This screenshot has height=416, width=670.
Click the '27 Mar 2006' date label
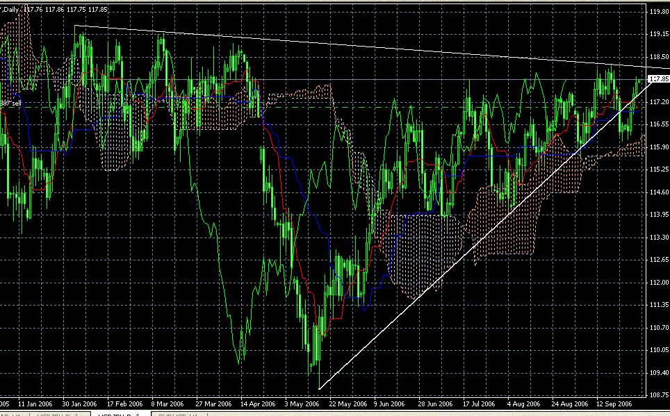213,404
